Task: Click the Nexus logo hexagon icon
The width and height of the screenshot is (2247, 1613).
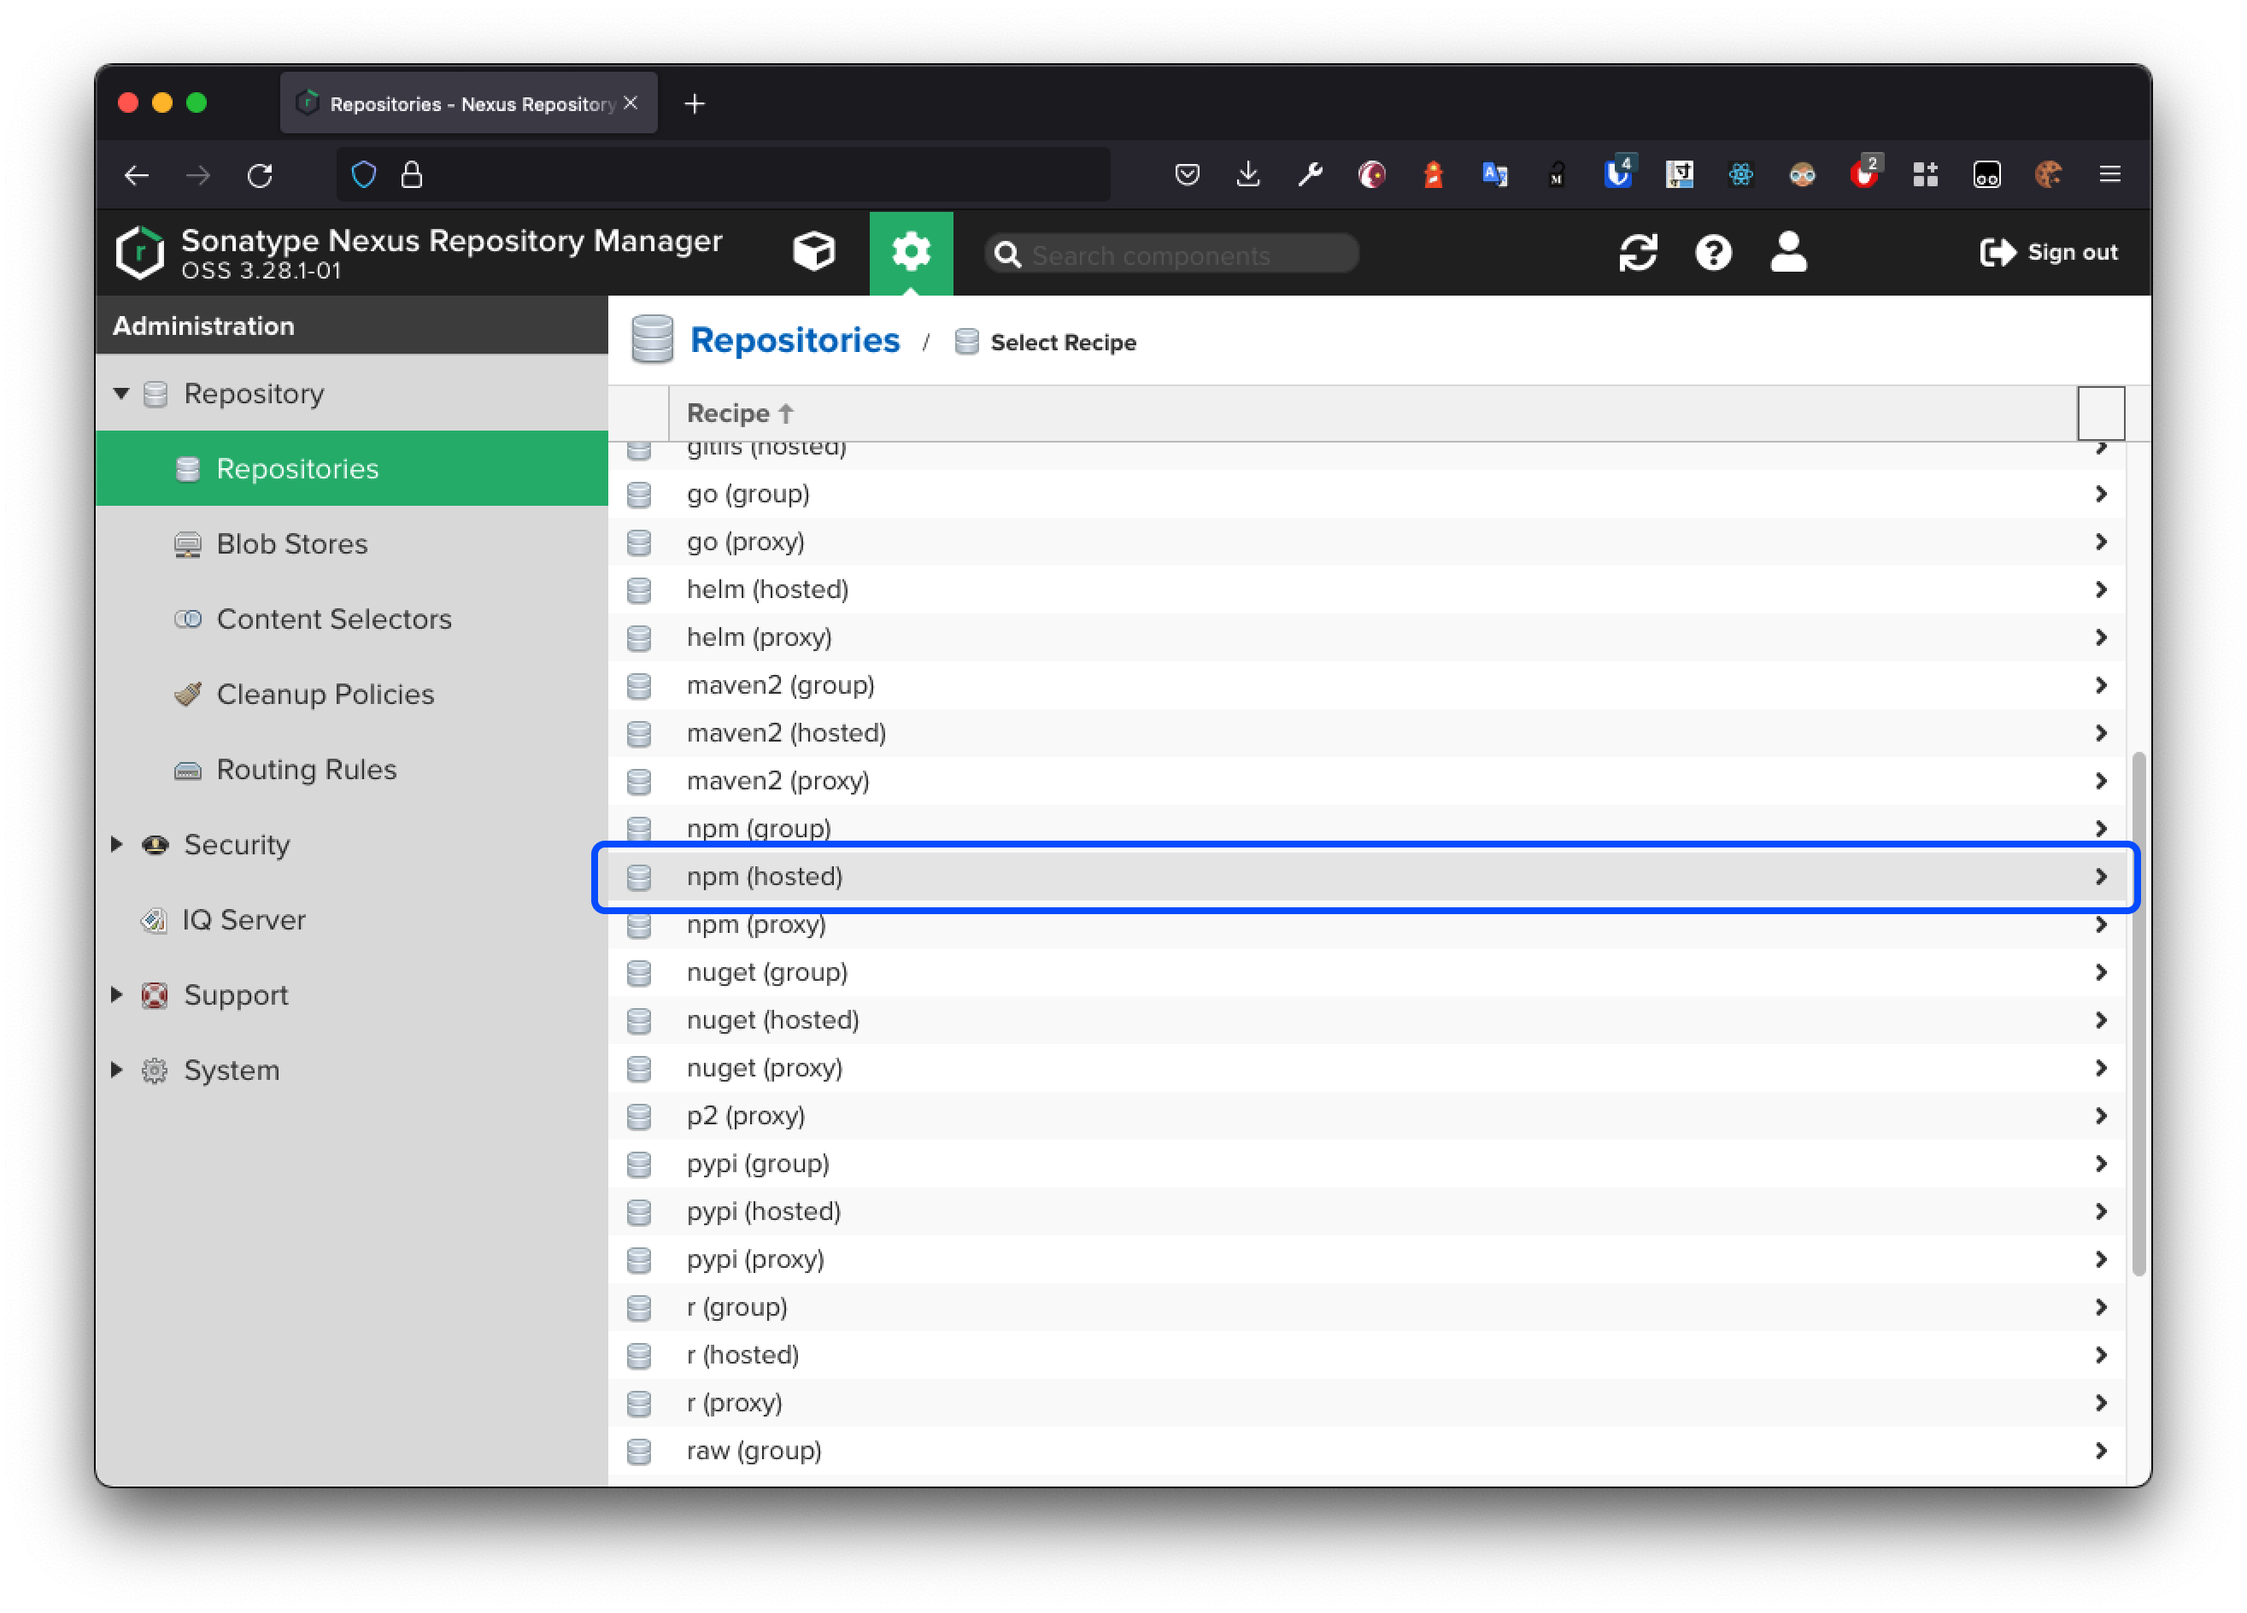Action: tap(140, 253)
